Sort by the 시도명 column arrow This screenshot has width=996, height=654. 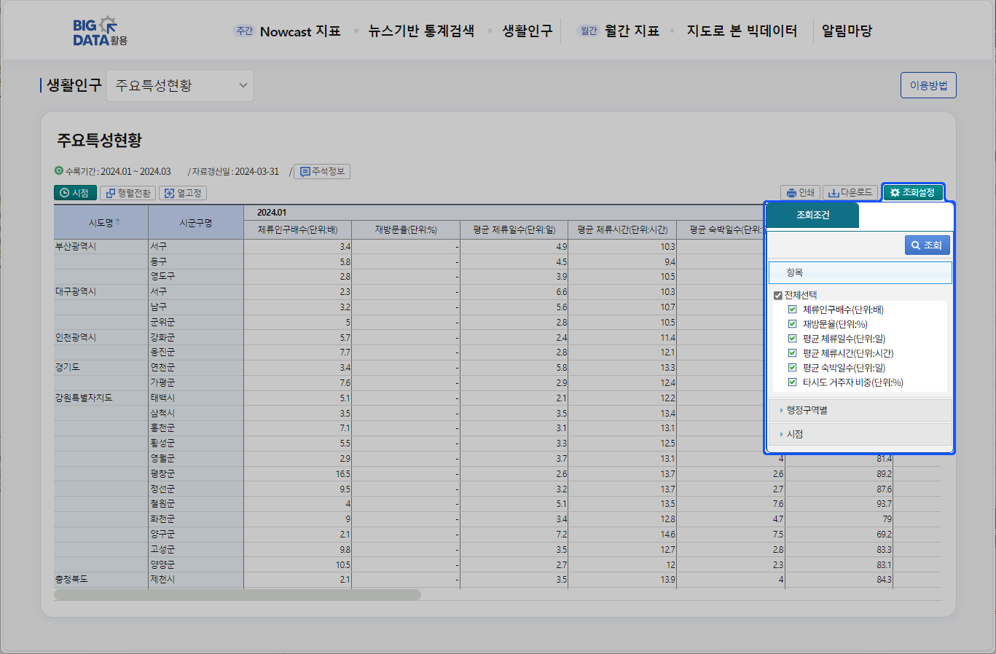tap(118, 221)
